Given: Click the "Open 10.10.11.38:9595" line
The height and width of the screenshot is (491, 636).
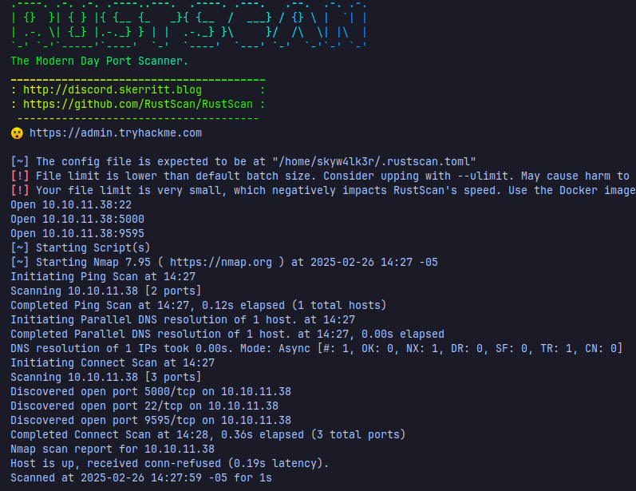Looking at the screenshot, I should 77,233.
